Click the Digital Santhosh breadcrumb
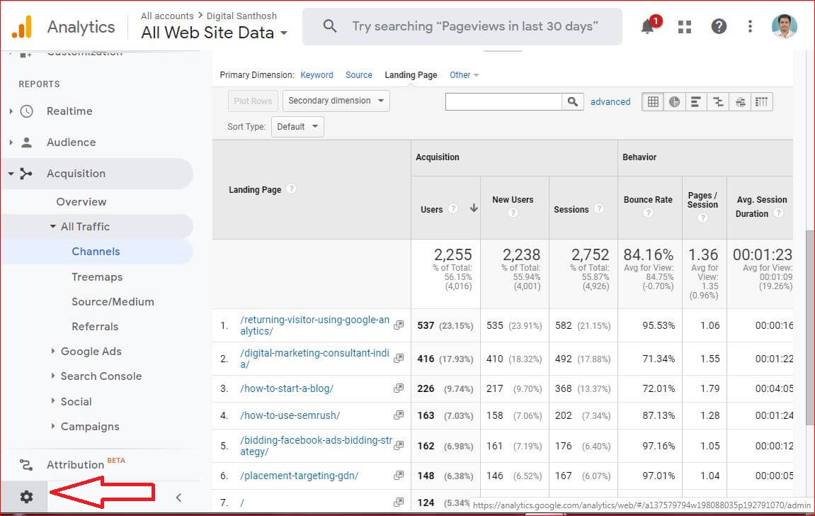The image size is (815, 516). tap(241, 16)
